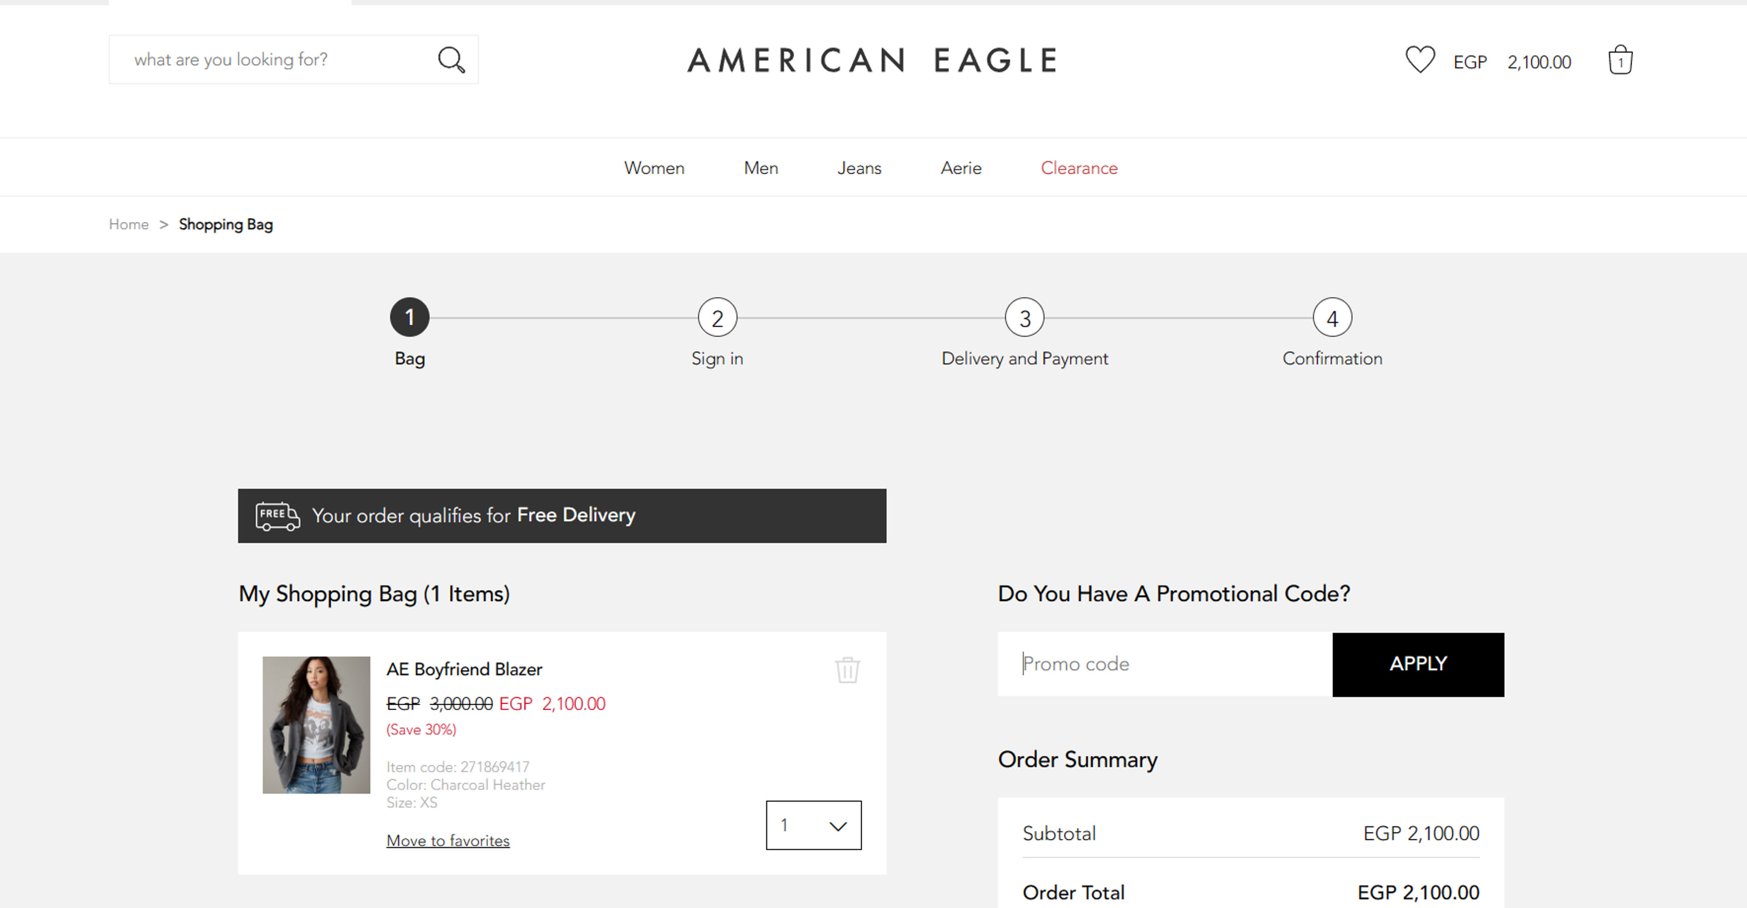
Task: Open the Women menu
Action: [654, 168]
